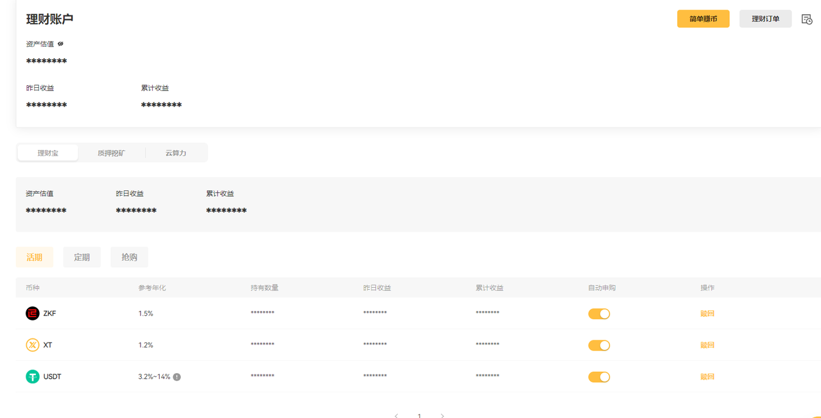Disable auto-subscribe for ZKF
The width and height of the screenshot is (821, 418).
pos(599,313)
